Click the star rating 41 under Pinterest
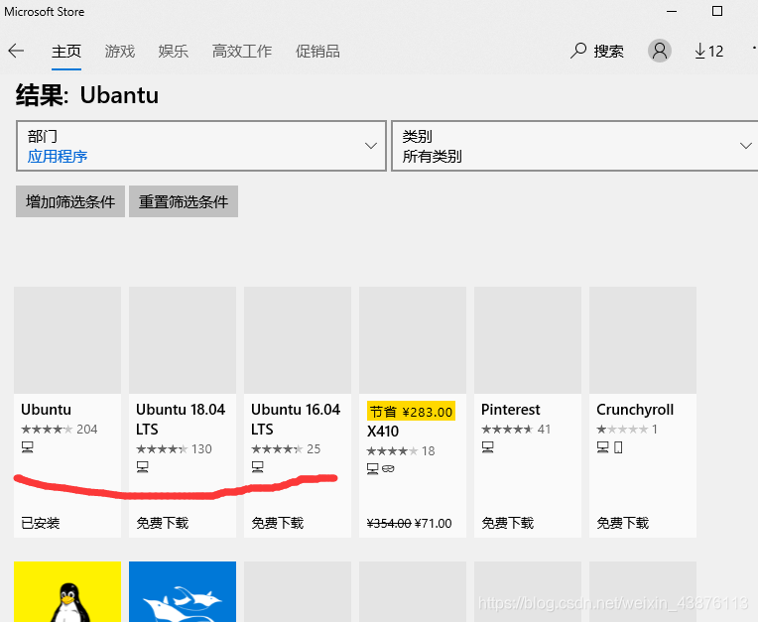This screenshot has height=622, width=758. [515, 430]
